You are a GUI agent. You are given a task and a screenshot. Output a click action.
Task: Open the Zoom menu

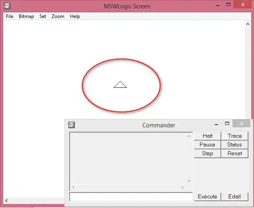[58, 16]
